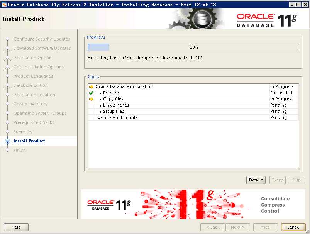Click the Oracle 11g advertisement banner

(x=193, y=204)
